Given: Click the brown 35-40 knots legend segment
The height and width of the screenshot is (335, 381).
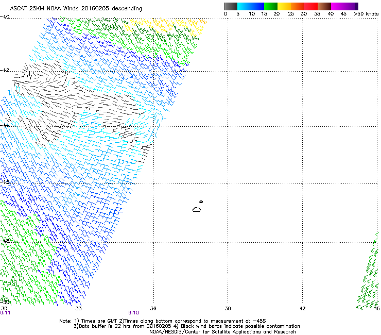Looking at the screenshot, I should pyautogui.click(x=324, y=6).
